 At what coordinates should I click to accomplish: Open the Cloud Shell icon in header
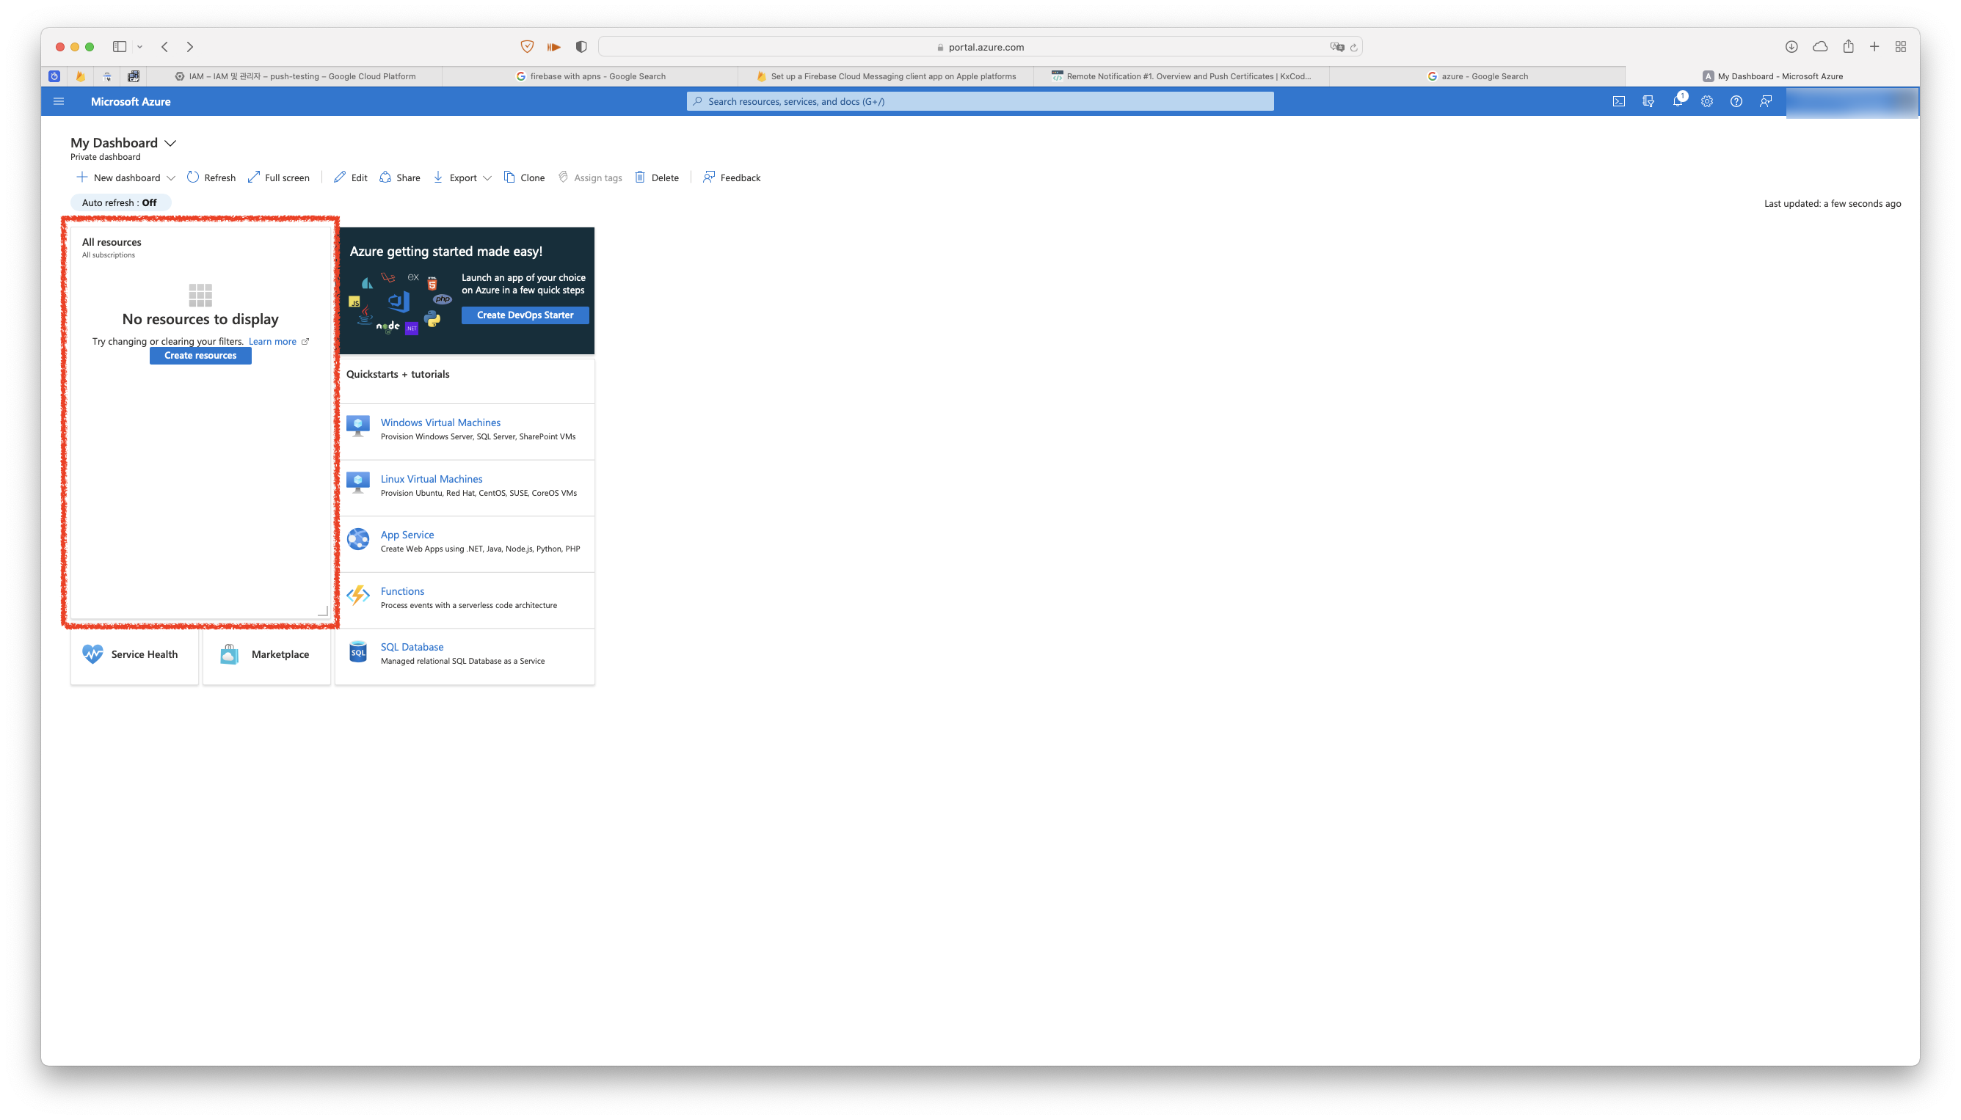1618,101
